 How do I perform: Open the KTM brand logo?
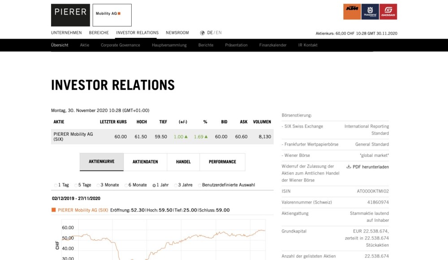352,12
